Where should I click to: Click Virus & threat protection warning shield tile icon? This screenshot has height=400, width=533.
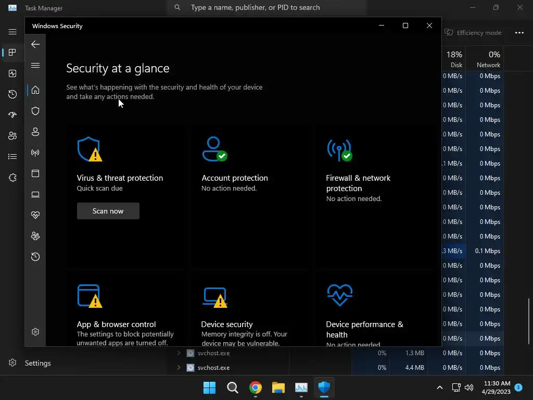coord(90,149)
